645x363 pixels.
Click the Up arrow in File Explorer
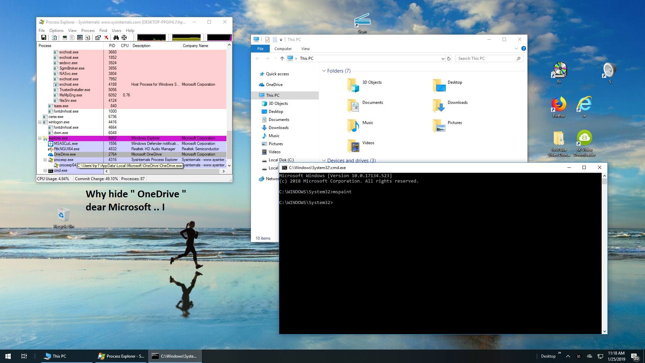pyautogui.click(x=282, y=58)
